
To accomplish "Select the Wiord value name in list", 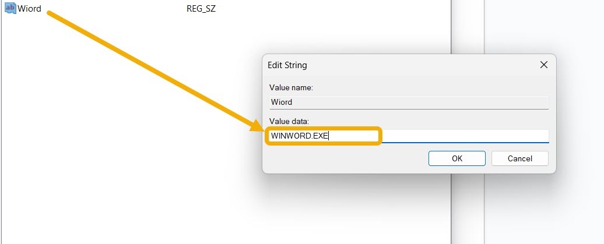I will click(x=29, y=9).
